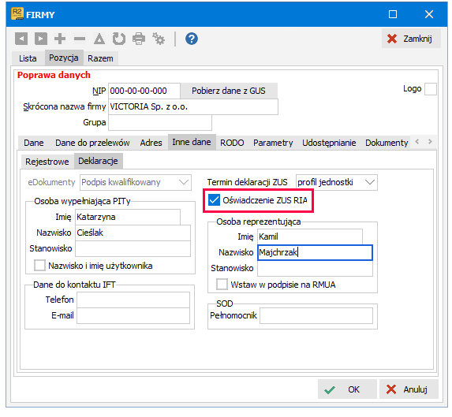Click the Telefon input field
The height and width of the screenshot is (417, 452).
[133, 300]
